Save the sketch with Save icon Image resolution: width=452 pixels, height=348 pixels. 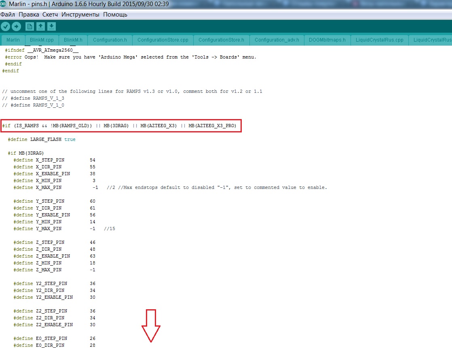(x=51, y=27)
